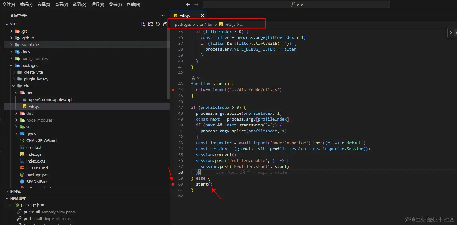The height and width of the screenshot is (225, 457).
Task: Go back using the left arrow in title bar
Action: click(x=188, y=4)
